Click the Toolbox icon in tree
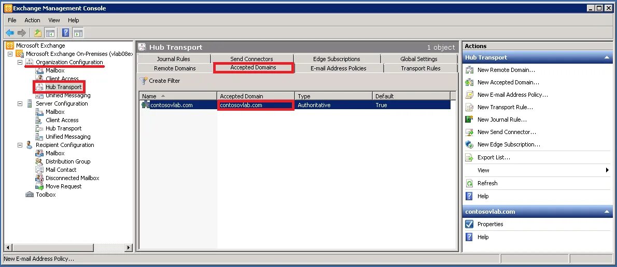This screenshot has width=617, height=267. coord(30,195)
